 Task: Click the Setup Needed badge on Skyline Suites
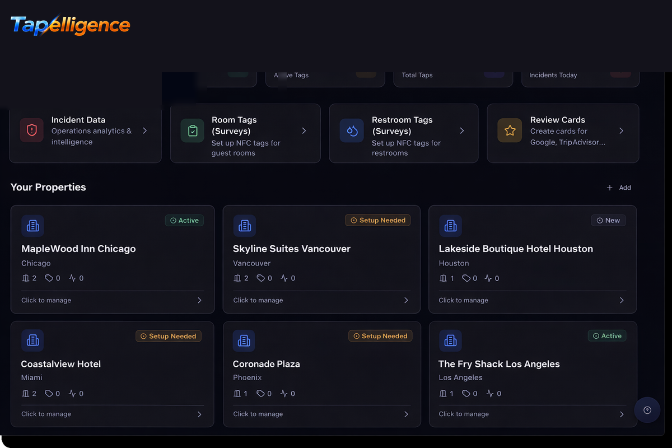pos(378,221)
